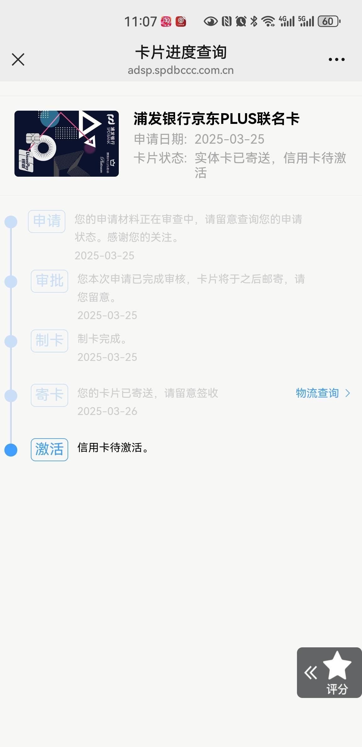Select the 申请 step label

tap(47, 221)
